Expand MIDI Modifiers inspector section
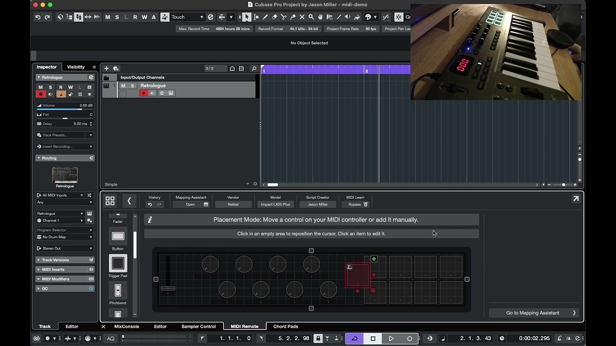This screenshot has height=346, width=616. pyautogui.click(x=39, y=279)
